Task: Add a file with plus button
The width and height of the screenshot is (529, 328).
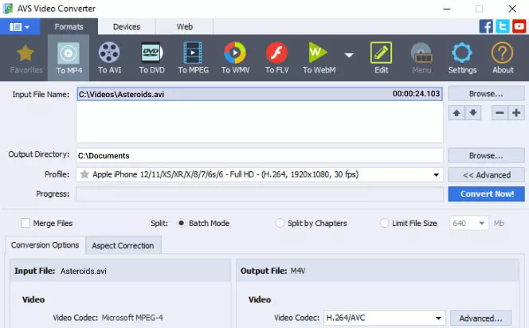Action: [516, 113]
